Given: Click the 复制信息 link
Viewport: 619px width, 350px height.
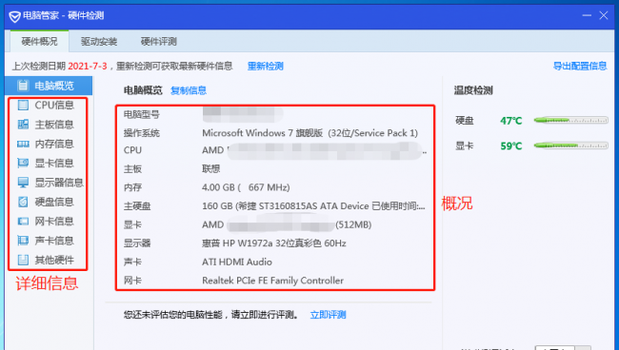Looking at the screenshot, I should pos(189,90).
